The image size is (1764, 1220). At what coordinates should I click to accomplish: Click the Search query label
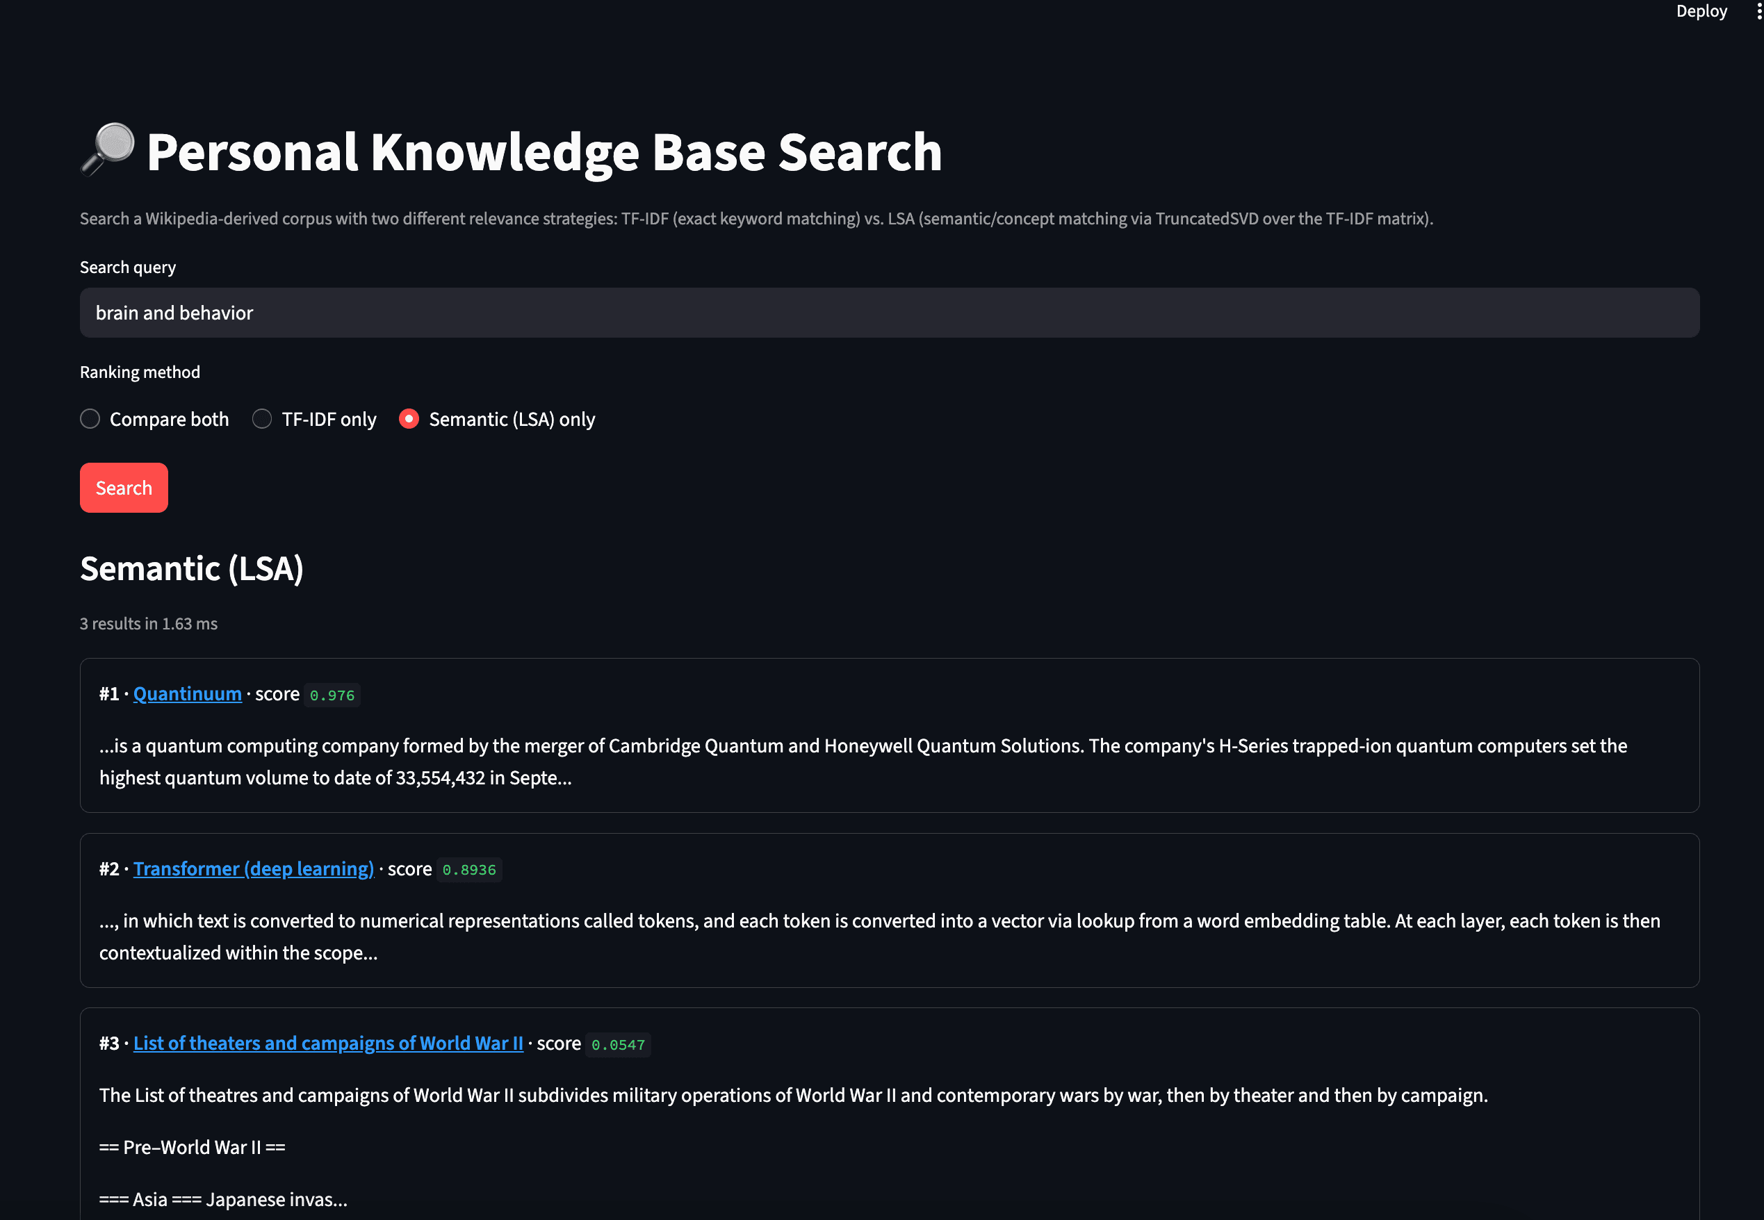click(128, 267)
